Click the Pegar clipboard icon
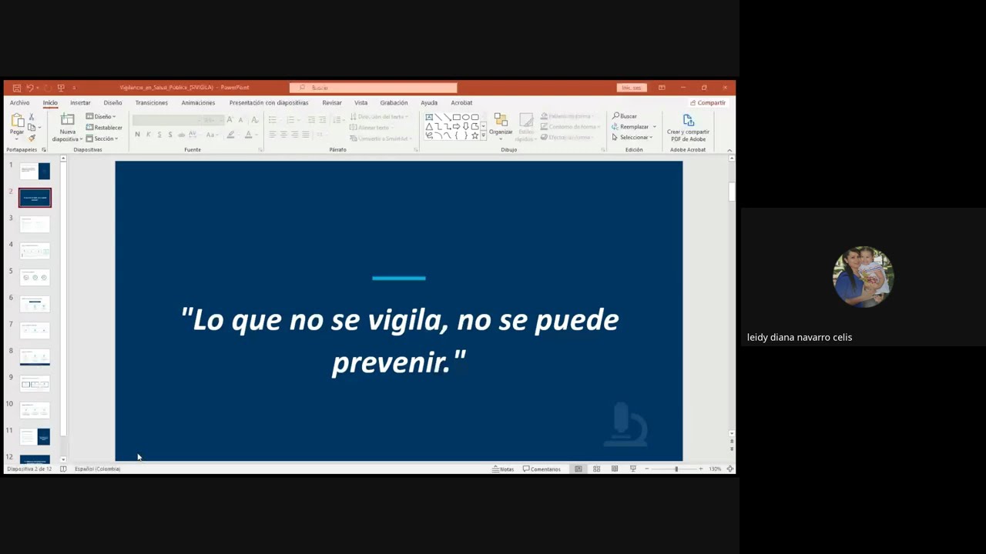This screenshot has height=554, width=986. (x=17, y=121)
